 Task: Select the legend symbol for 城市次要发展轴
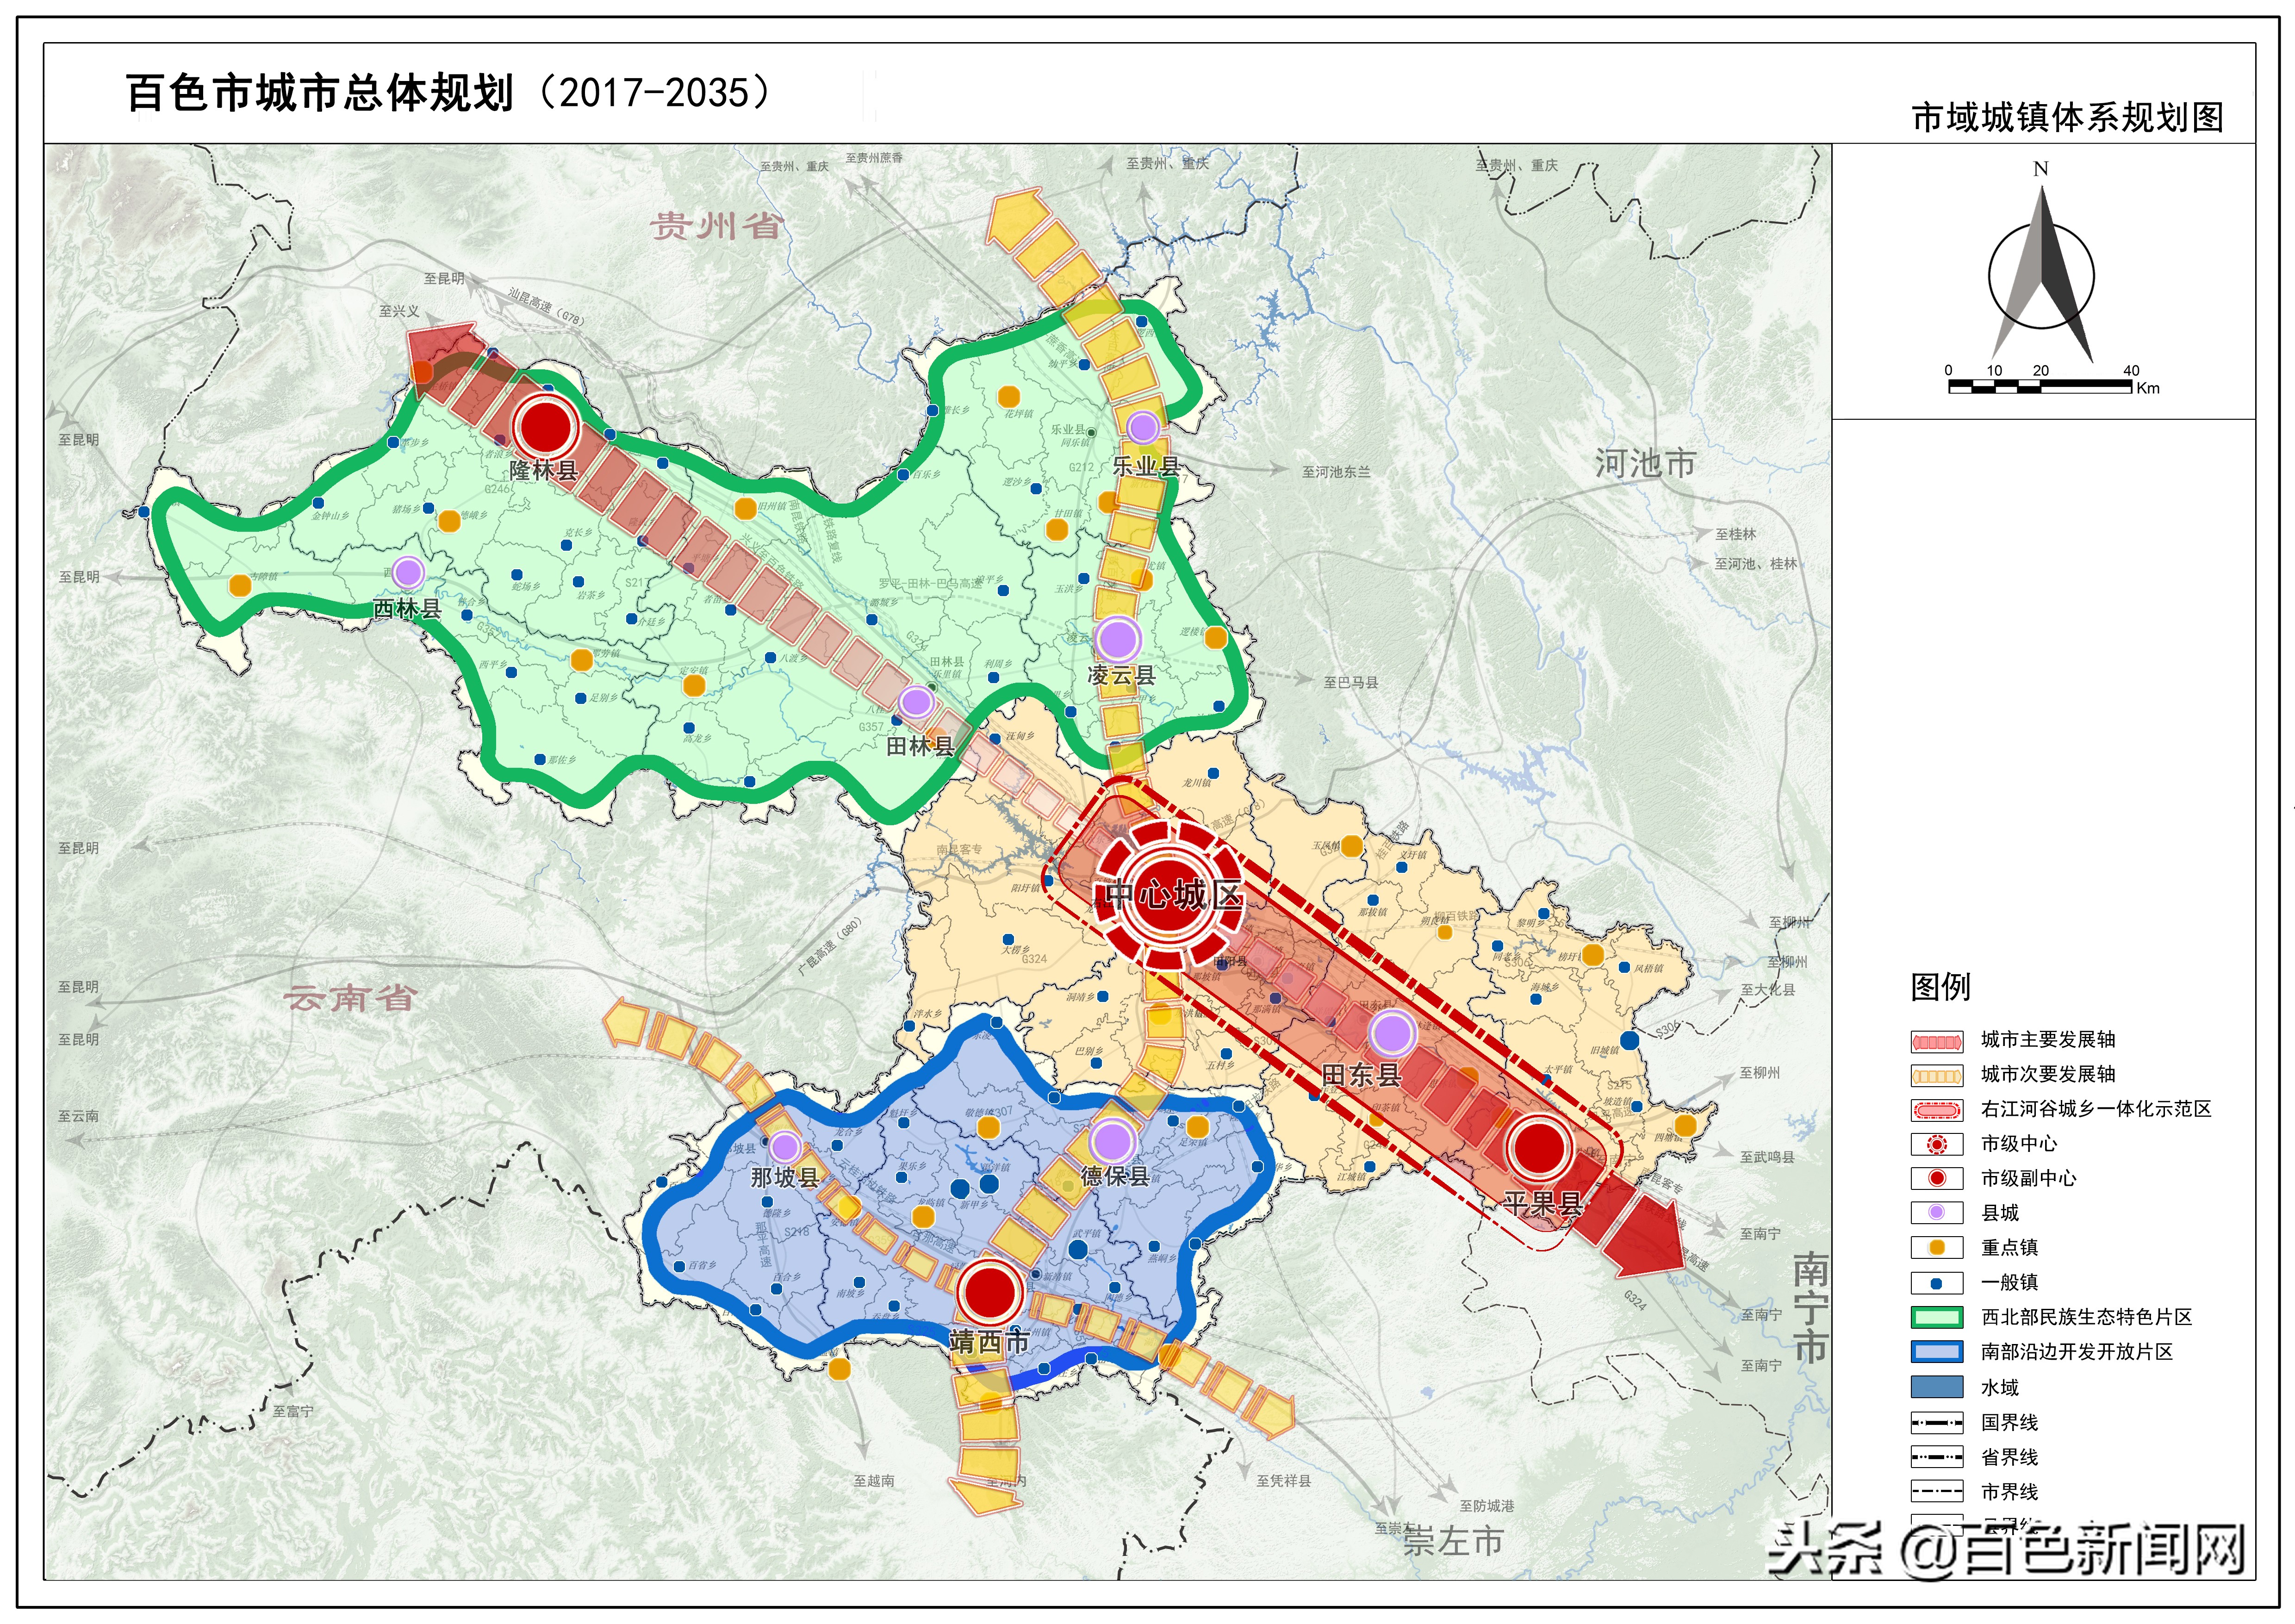[1937, 1076]
